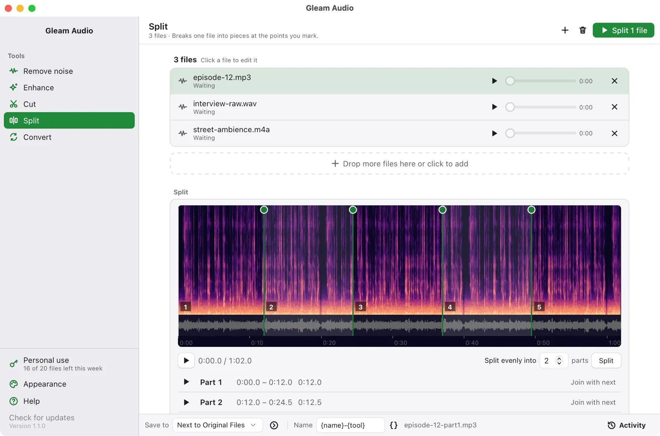The image size is (660, 436).
Task: Click street-ambience.m4a playback slider
Action: coord(540,133)
